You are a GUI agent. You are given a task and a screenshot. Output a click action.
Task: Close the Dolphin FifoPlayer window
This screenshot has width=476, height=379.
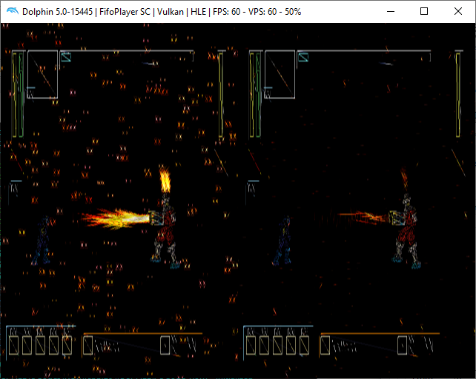pyautogui.click(x=458, y=12)
